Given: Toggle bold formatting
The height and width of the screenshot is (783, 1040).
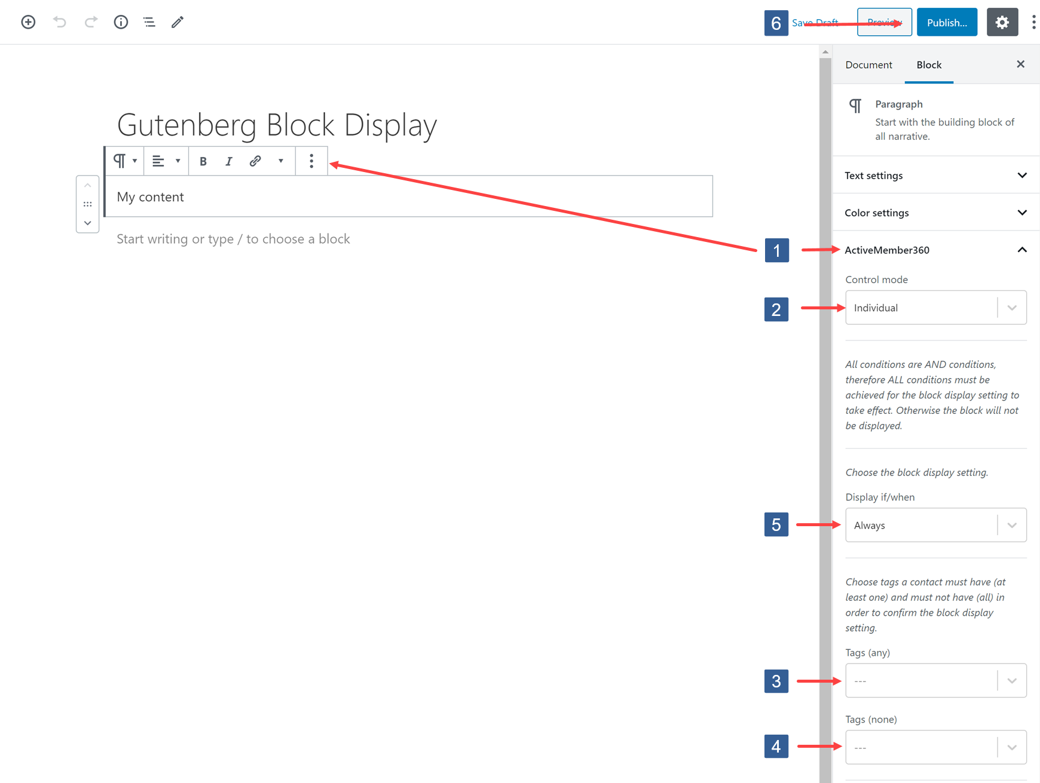Looking at the screenshot, I should click(x=203, y=161).
